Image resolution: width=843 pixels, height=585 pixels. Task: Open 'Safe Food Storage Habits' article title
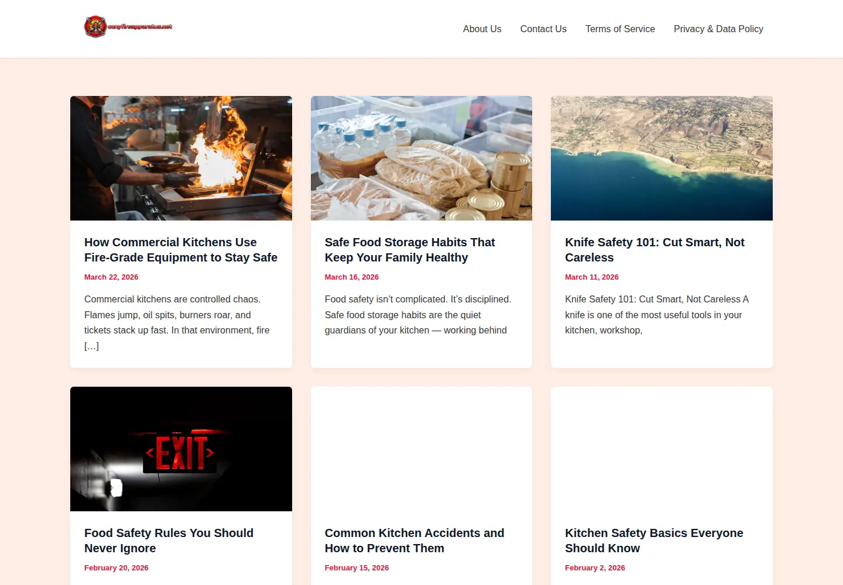click(410, 250)
